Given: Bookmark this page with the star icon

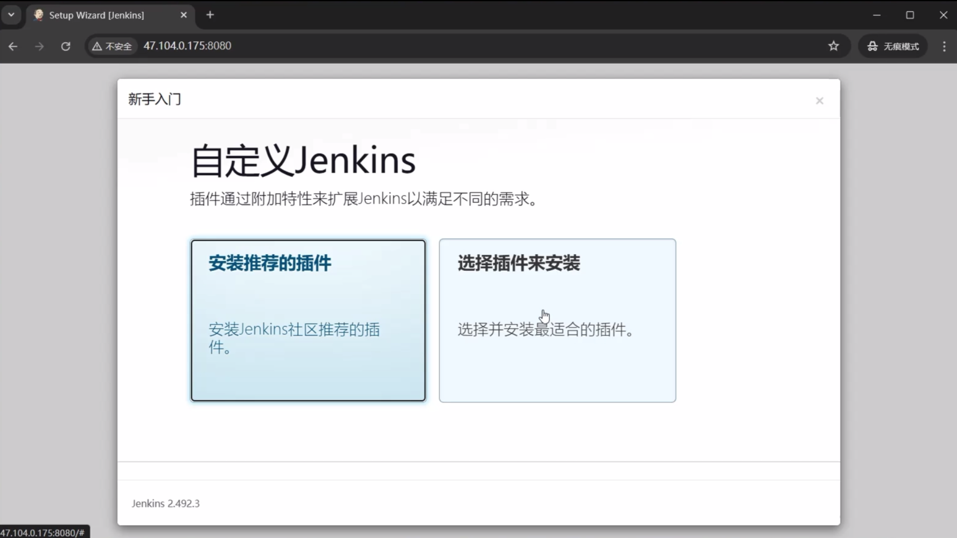Looking at the screenshot, I should pyautogui.click(x=833, y=46).
